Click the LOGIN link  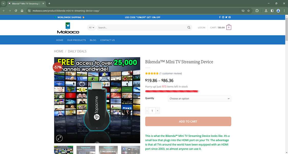click(x=202, y=28)
